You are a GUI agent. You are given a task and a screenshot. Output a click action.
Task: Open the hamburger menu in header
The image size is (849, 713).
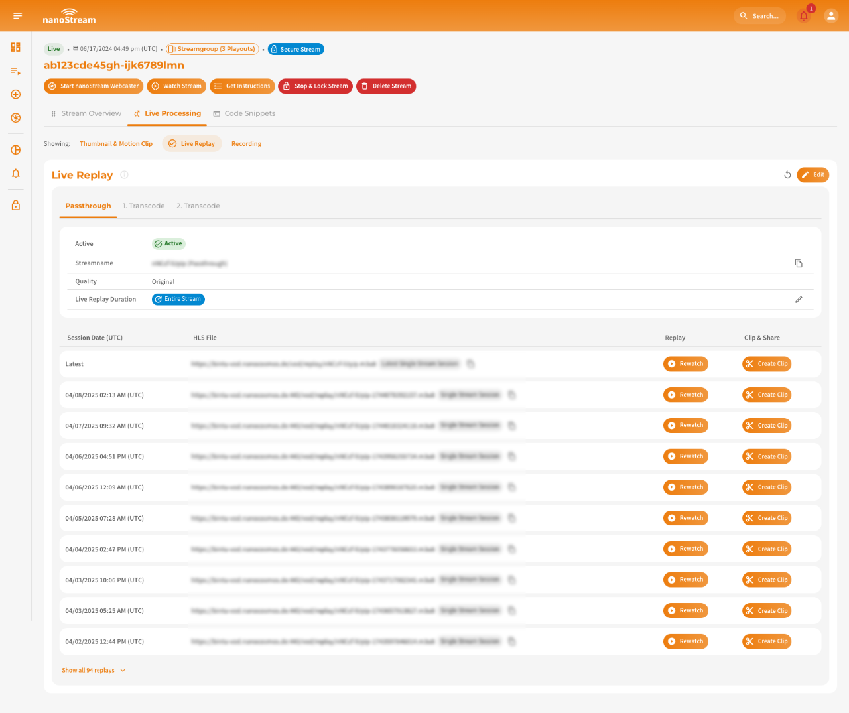pos(17,15)
